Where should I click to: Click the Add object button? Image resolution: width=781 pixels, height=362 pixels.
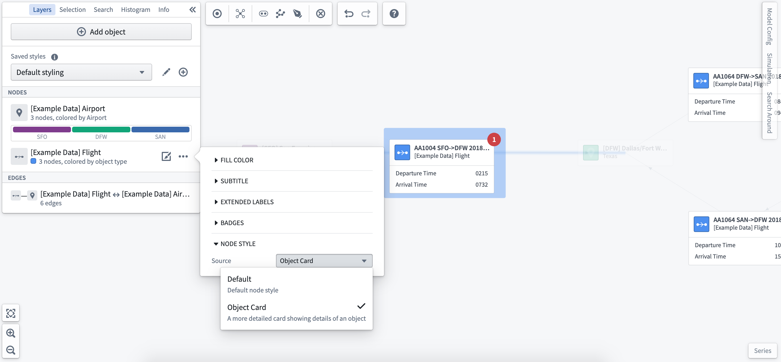(101, 32)
